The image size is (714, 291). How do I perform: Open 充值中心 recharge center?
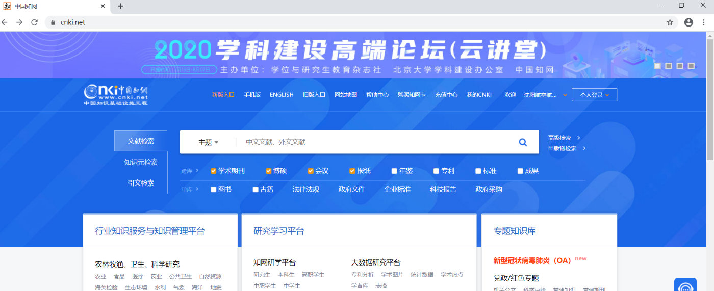tap(446, 95)
